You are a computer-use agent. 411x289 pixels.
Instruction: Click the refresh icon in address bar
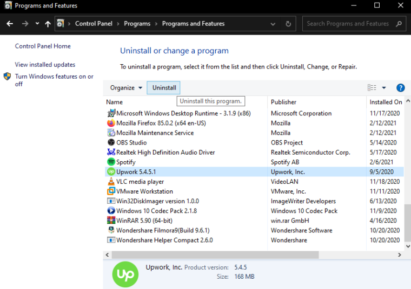click(288, 24)
